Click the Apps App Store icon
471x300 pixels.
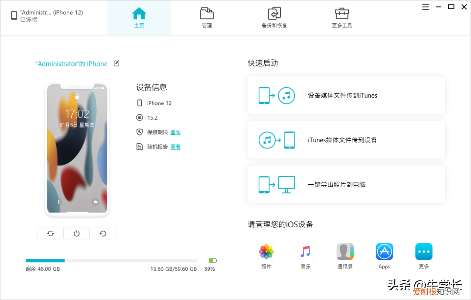coord(384,252)
